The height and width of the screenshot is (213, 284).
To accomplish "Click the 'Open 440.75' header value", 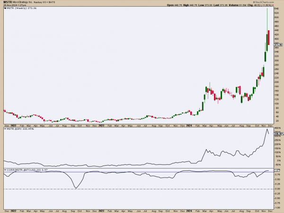I will [175, 5].
